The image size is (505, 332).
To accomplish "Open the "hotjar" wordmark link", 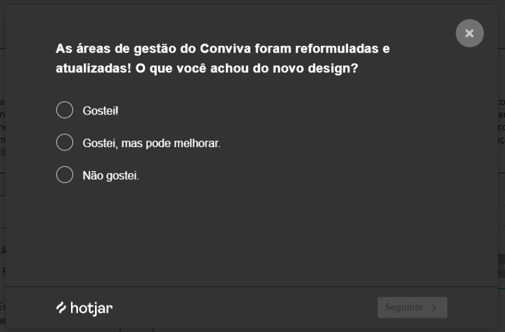I will click(x=91, y=308).
